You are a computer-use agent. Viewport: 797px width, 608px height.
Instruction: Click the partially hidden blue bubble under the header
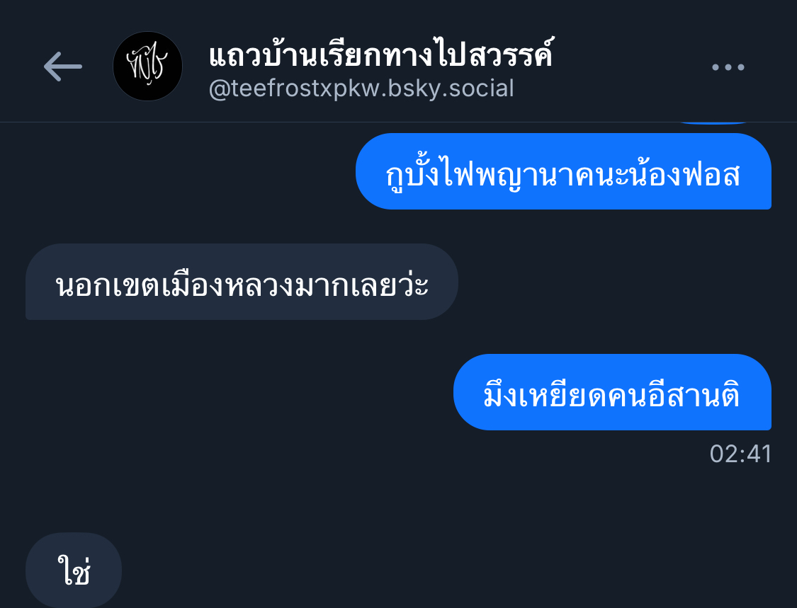tap(713, 123)
